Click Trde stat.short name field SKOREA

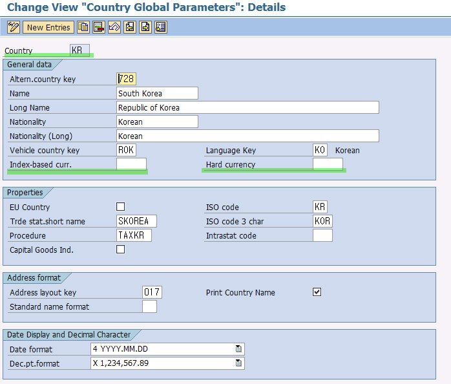coord(136,221)
